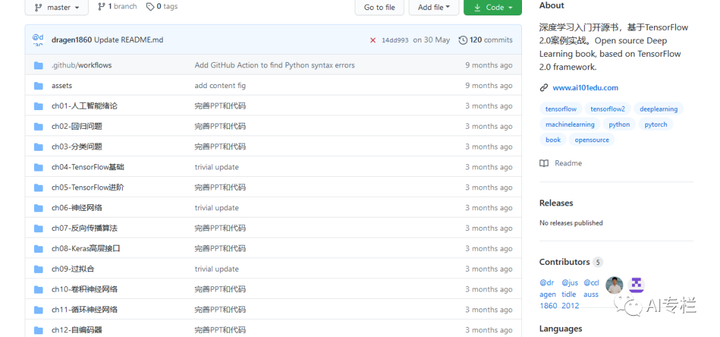
Task: Open the ch03-分类问题 folder
Action: click(x=77, y=147)
